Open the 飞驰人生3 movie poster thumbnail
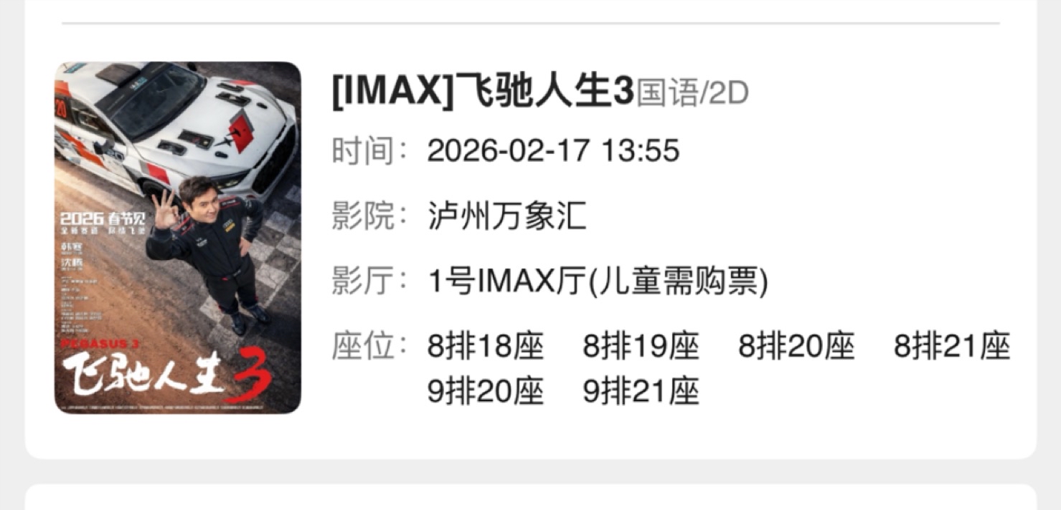The height and width of the screenshot is (510, 1061). point(178,238)
